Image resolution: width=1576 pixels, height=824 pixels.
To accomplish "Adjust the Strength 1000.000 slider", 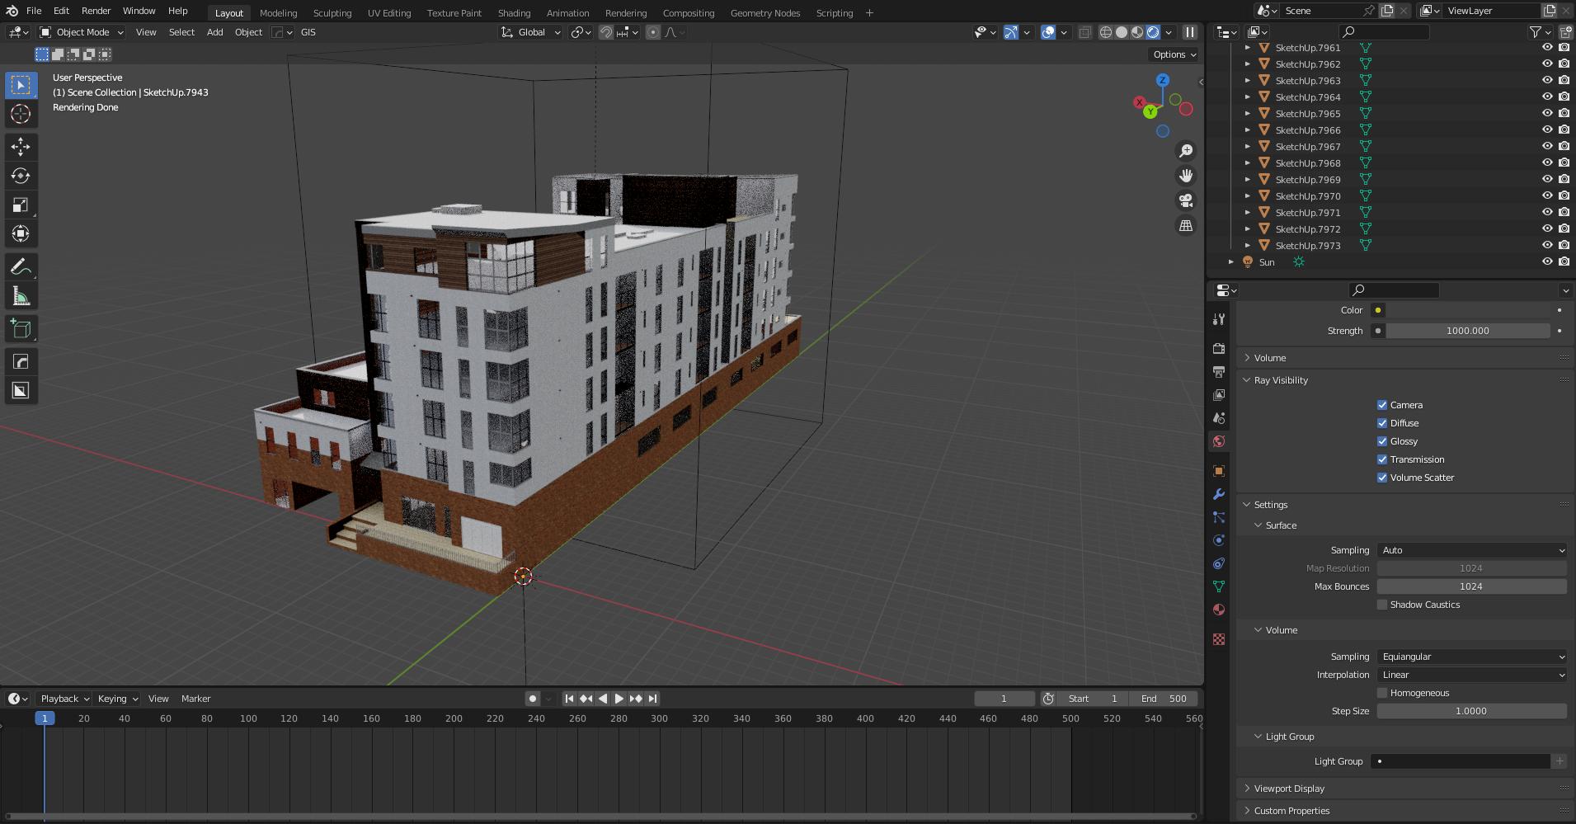I will point(1468,331).
